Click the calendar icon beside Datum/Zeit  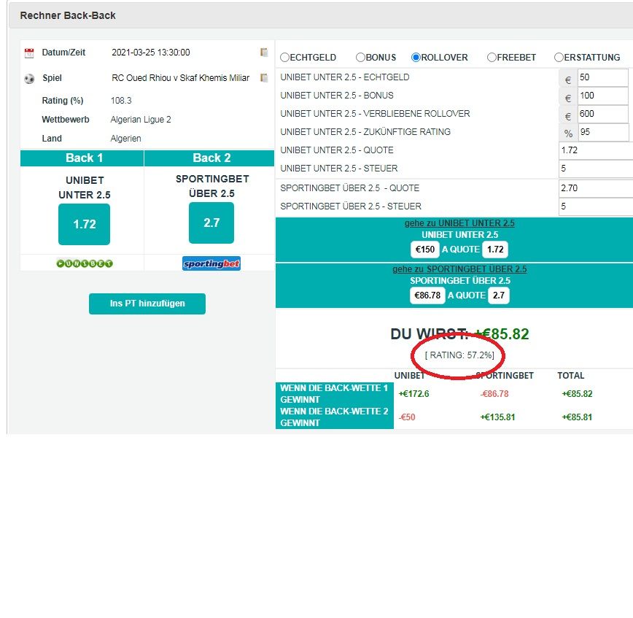click(29, 53)
